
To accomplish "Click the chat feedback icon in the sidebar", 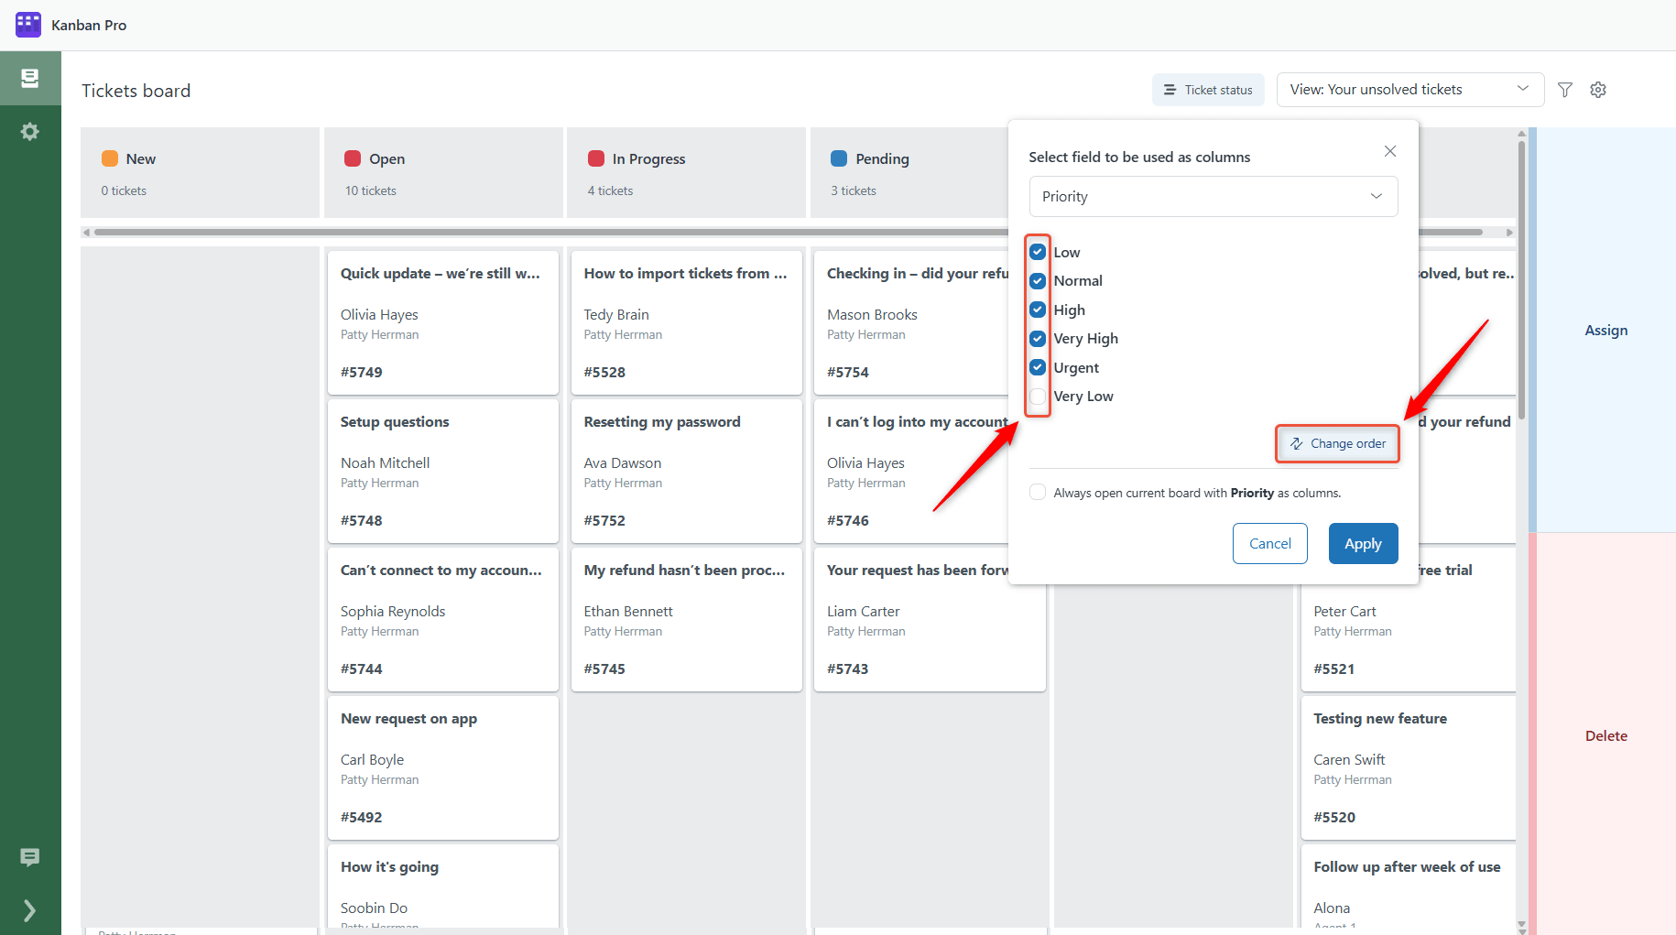I will point(28,857).
